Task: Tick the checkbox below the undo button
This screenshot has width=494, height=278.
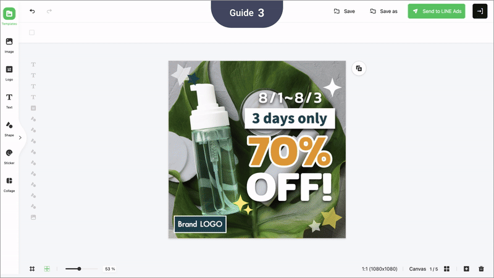Action: (x=32, y=33)
